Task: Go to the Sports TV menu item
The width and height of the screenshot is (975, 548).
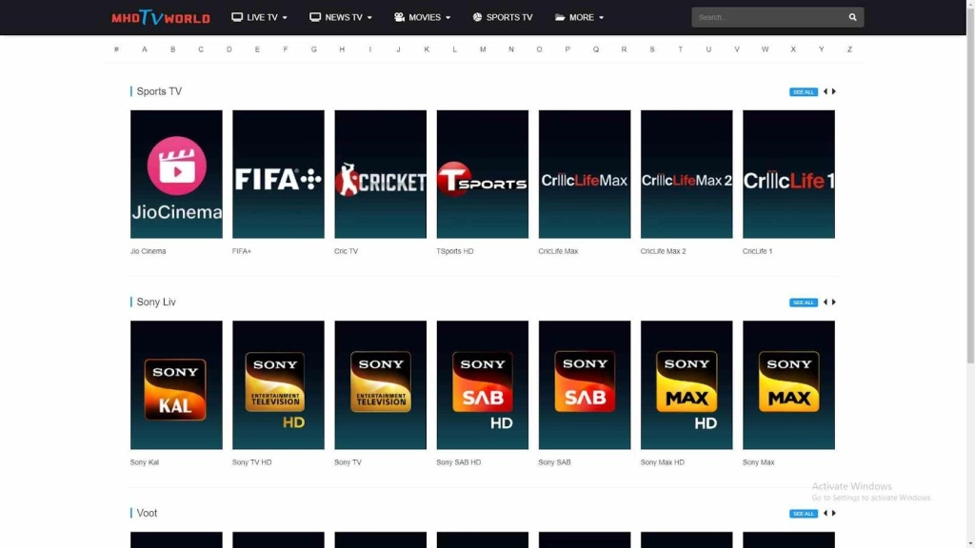Action: tap(503, 17)
